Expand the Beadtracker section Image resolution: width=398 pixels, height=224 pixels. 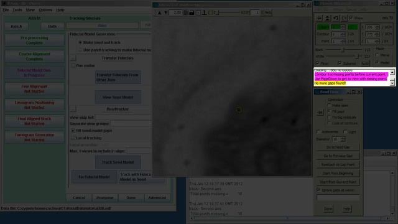click(73, 109)
